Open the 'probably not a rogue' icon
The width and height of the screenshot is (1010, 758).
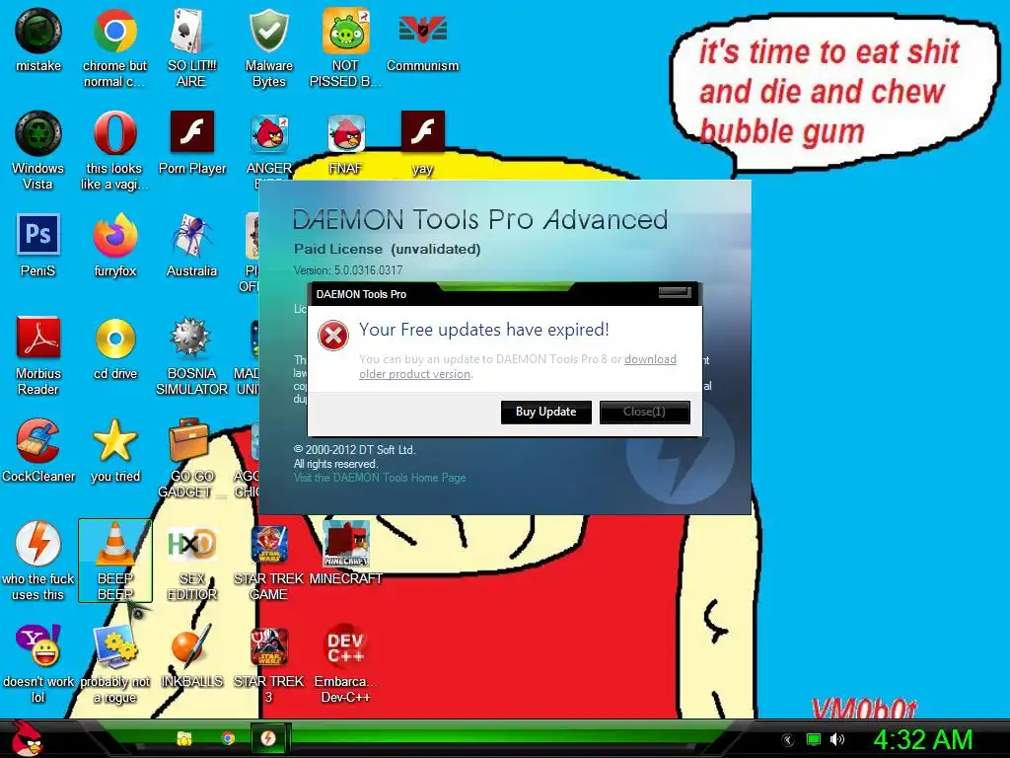tap(114, 646)
